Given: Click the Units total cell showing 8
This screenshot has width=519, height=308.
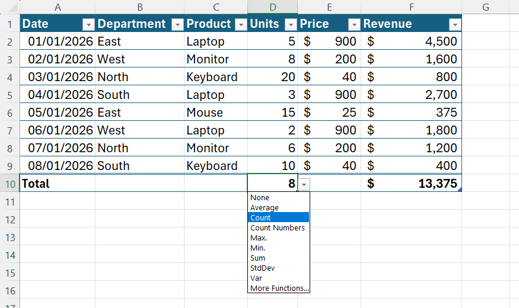Looking at the screenshot, I should 272,184.
